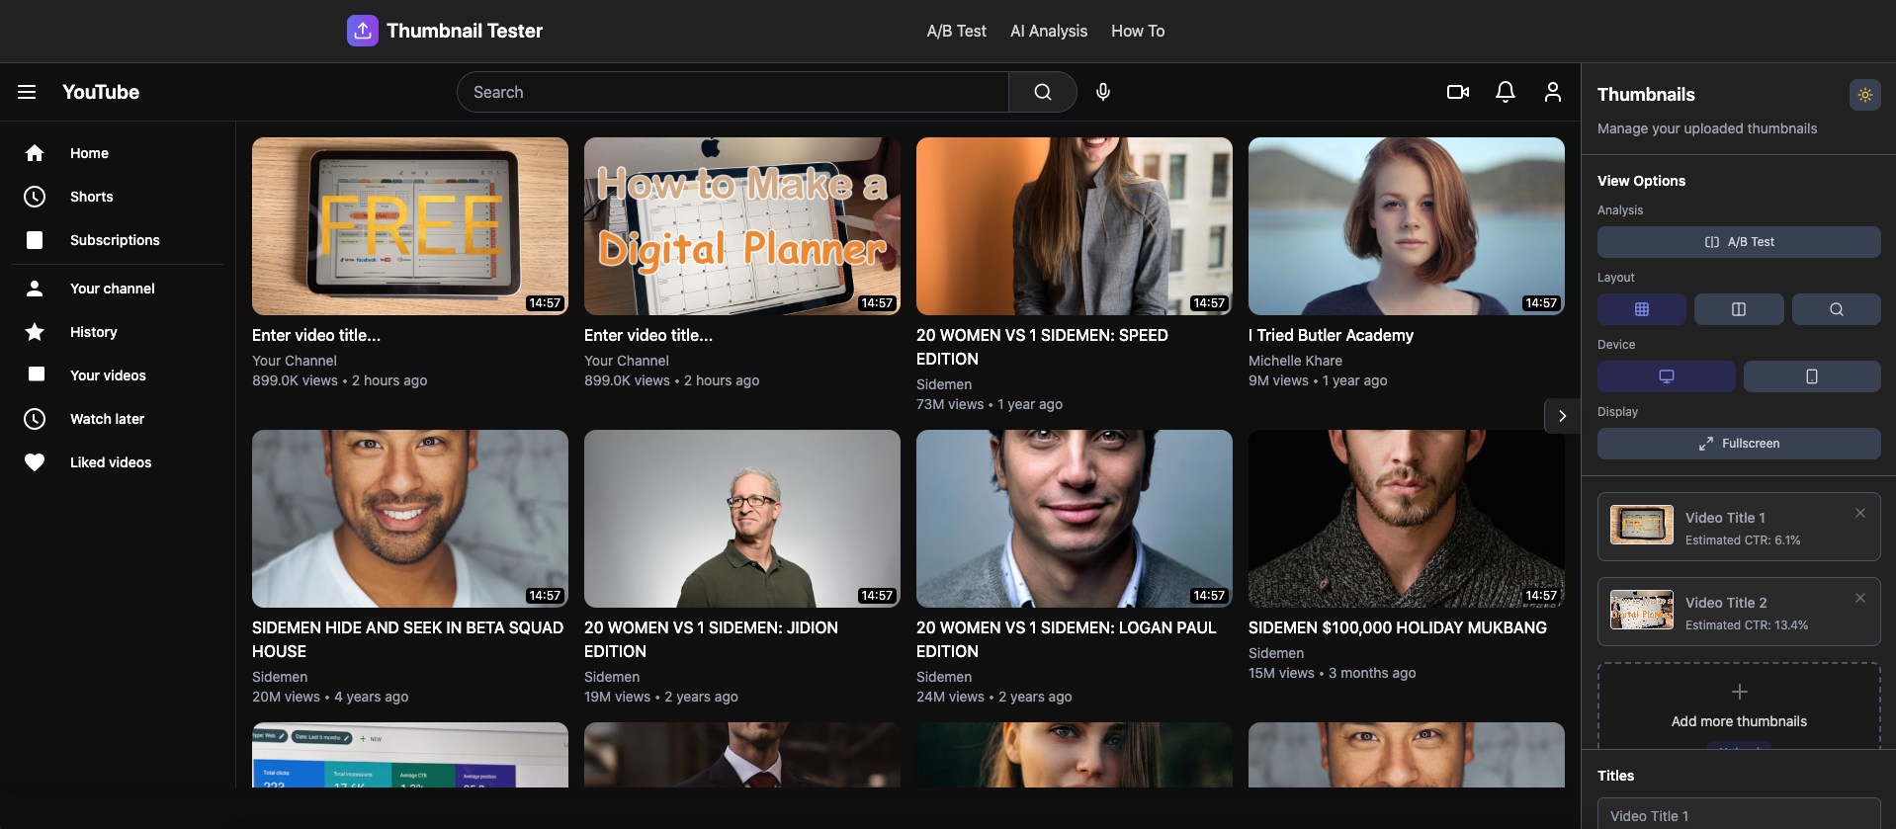Switch to desktop device view

point(1666,376)
